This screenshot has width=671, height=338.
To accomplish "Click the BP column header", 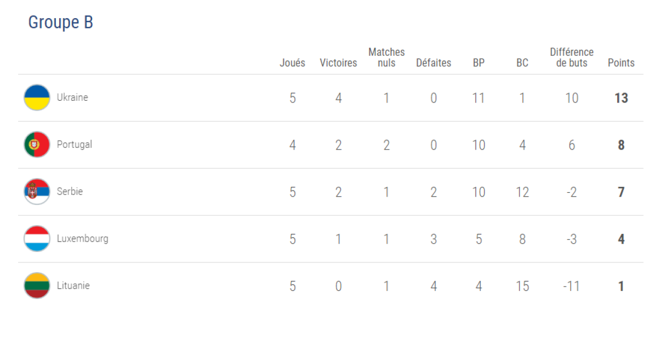I will pos(479,63).
